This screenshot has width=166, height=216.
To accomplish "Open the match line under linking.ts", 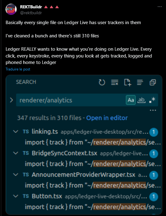I will tap(93, 142).
